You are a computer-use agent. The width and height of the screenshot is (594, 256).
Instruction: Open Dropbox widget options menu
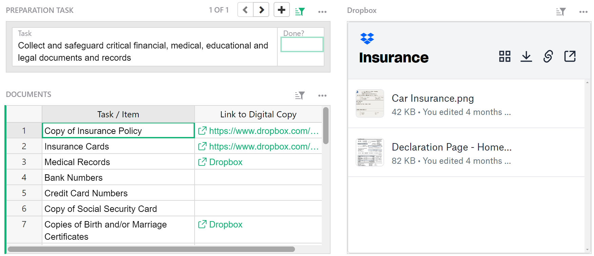tap(583, 12)
